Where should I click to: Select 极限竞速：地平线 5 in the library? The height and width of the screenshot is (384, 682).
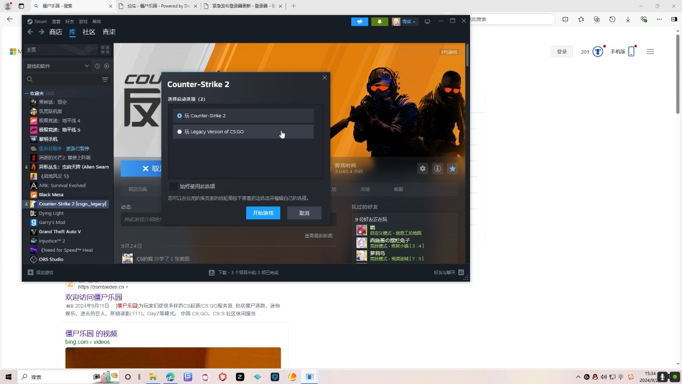coord(60,130)
